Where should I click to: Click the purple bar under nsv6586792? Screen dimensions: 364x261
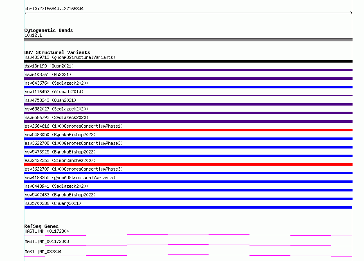tap(188, 122)
